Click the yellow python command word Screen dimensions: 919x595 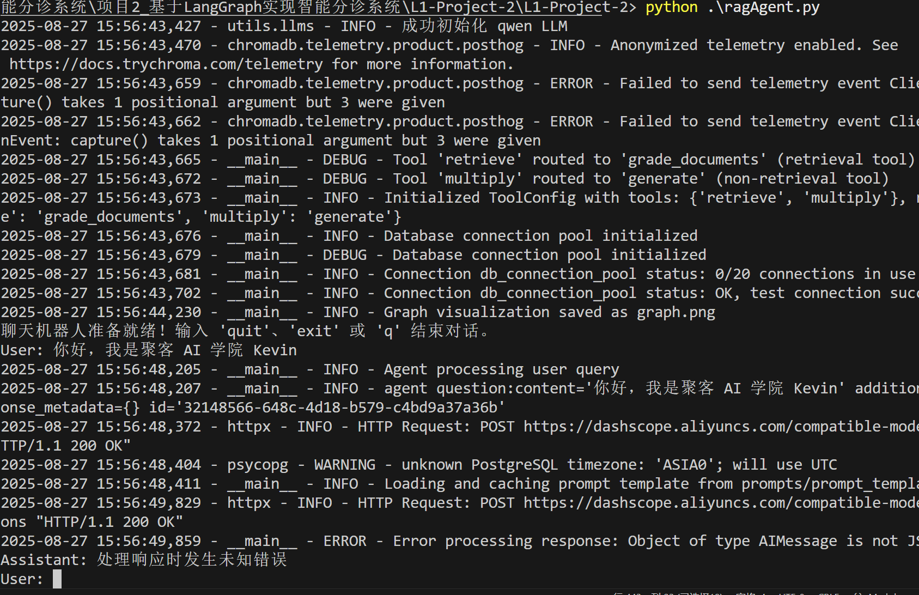point(672,7)
